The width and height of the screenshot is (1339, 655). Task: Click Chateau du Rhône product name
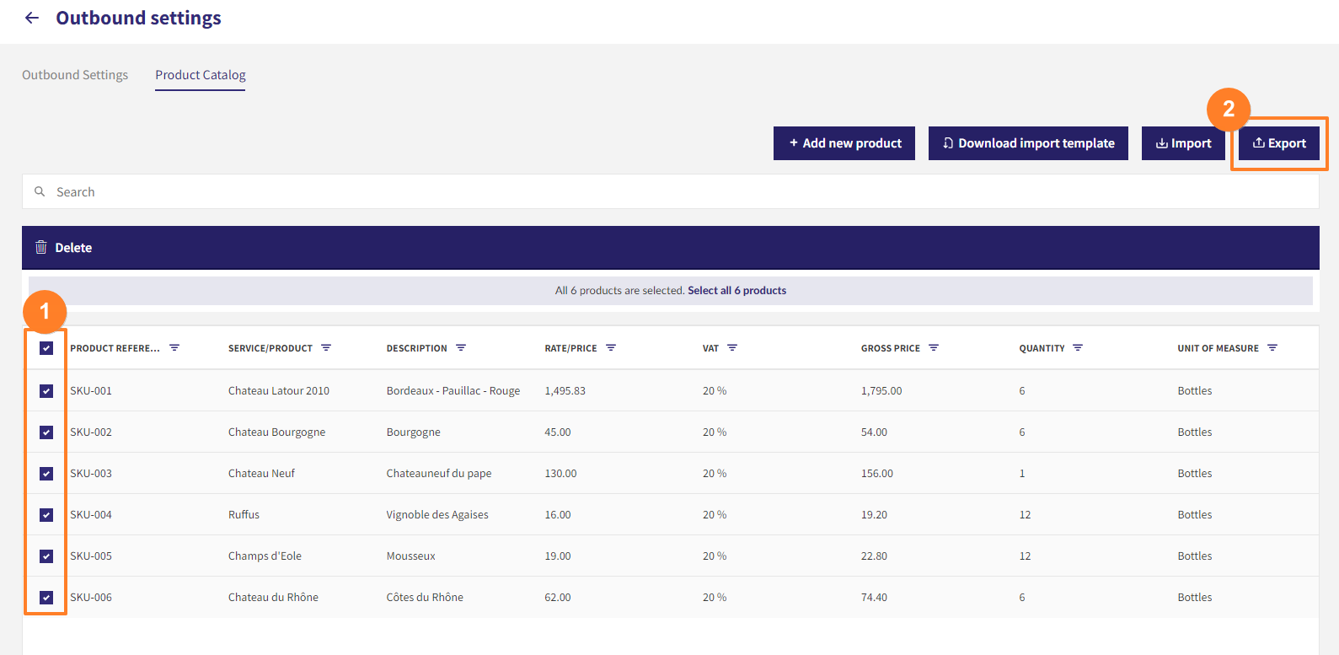point(273,597)
